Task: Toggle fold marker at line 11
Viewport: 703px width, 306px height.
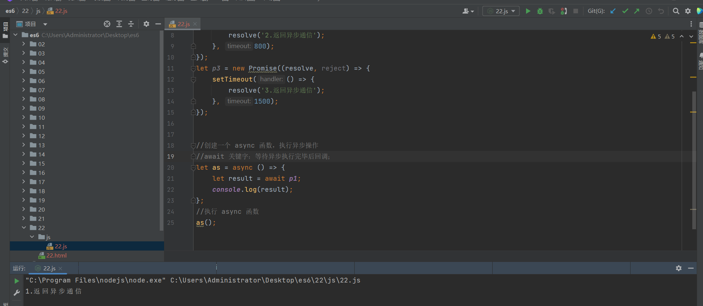Action: click(193, 68)
